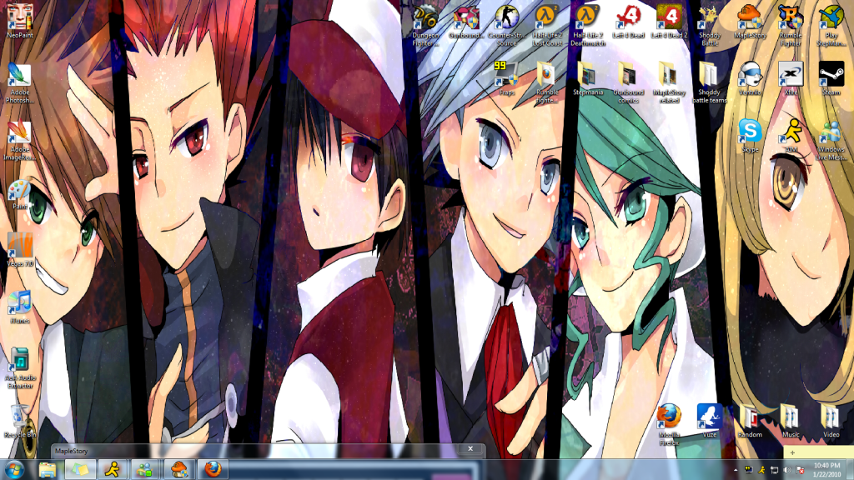Open the NeoPaint desktop shortcut
Viewport: 854px width, 480px height.
[20, 22]
